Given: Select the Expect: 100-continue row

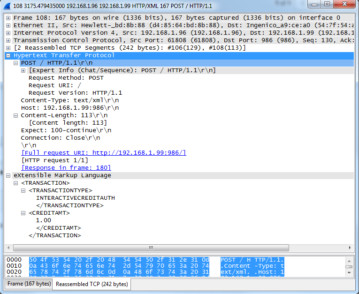Looking at the screenshot, I should tap(66, 130).
